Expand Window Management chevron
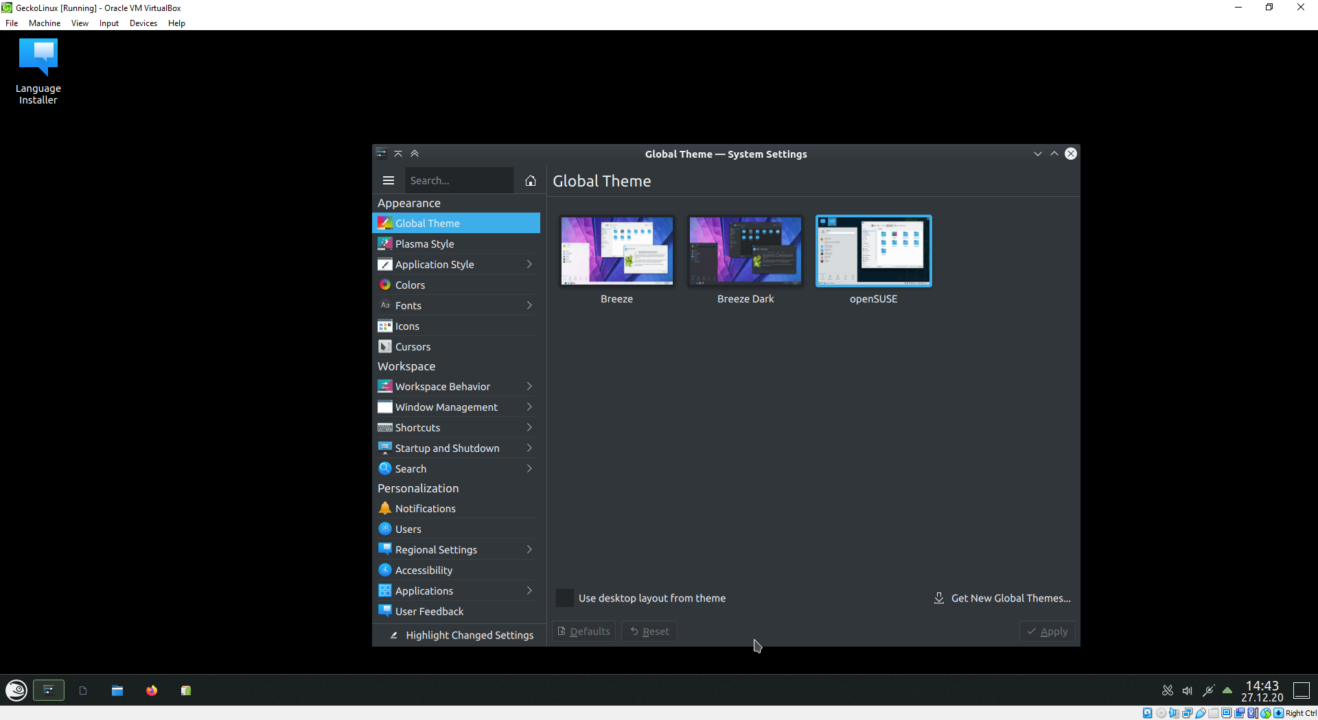 coord(529,407)
